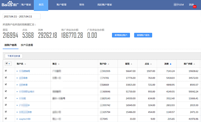Click the Baidu 推广 logo
The image size is (201, 122).
(10, 4)
